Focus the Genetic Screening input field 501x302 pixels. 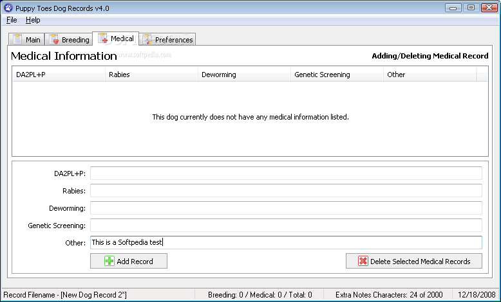[286, 225]
